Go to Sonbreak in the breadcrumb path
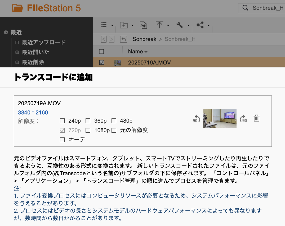 144,39
